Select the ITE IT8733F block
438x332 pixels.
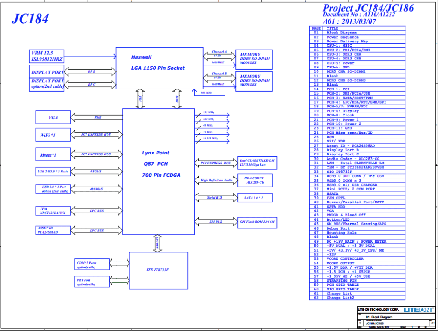(x=158, y=270)
